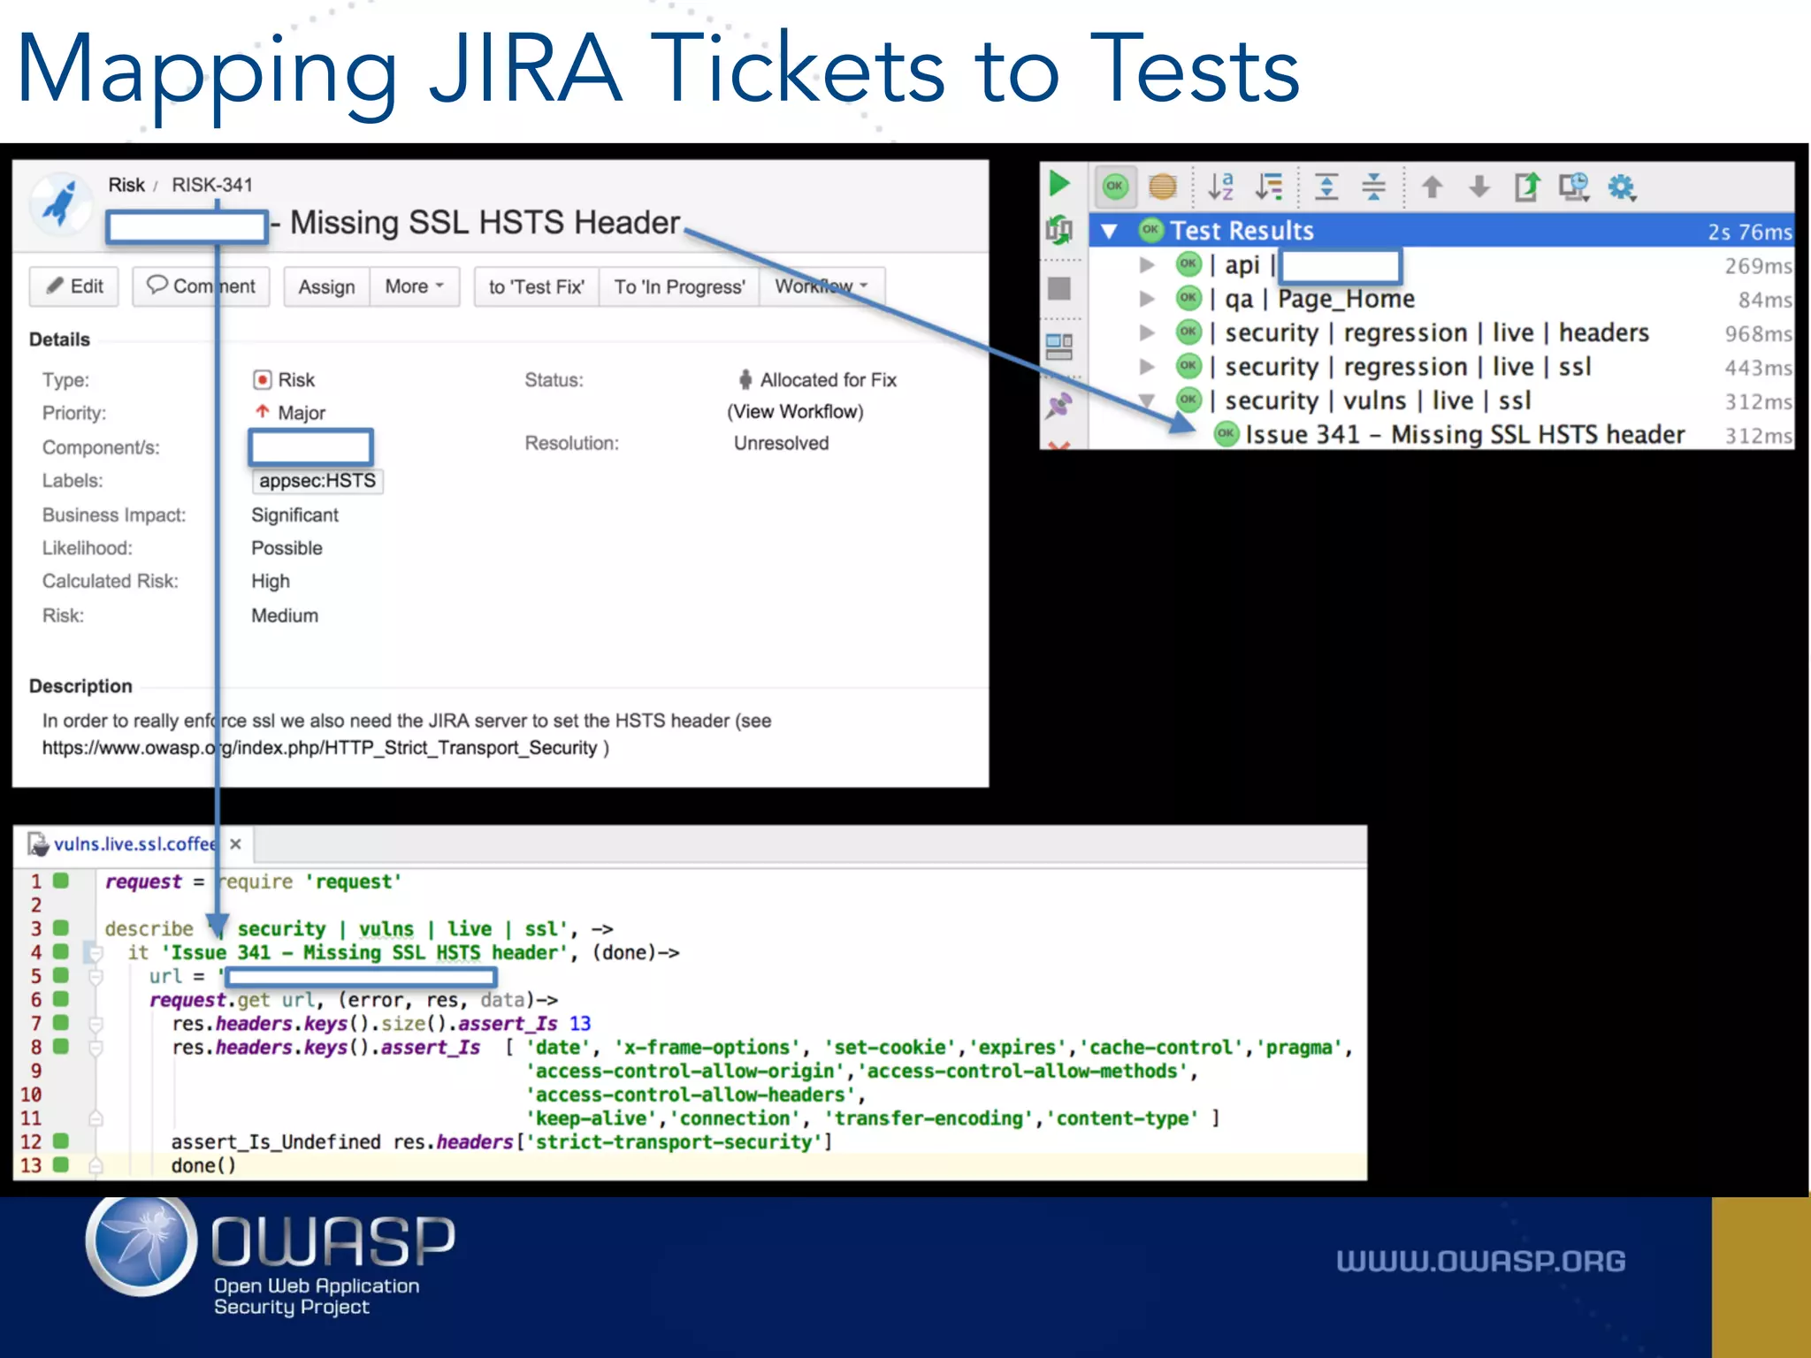1811x1358 pixels.
Task: Collapse the Test Results root node
Action: (x=1109, y=232)
